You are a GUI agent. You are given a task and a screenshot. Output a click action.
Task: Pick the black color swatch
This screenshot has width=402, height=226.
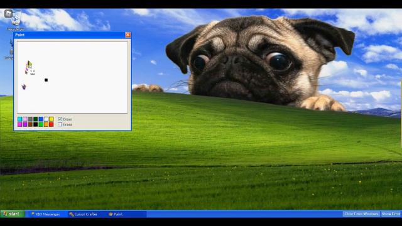point(36,124)
